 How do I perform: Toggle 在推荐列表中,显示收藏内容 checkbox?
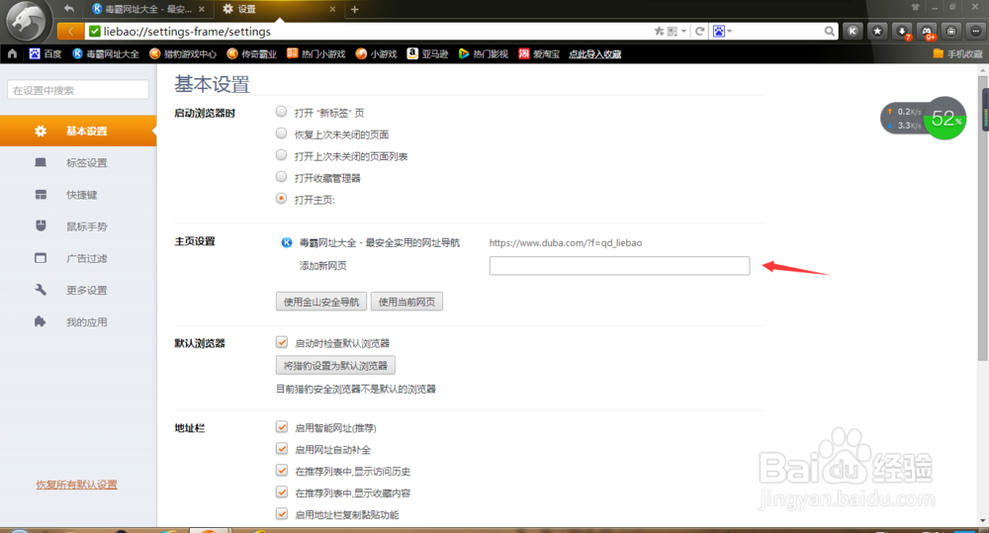[282, 492]
